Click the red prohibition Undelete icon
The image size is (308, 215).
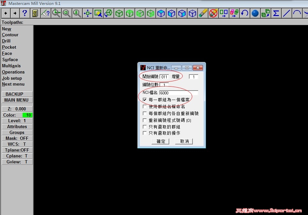click(x=213, y=13)
